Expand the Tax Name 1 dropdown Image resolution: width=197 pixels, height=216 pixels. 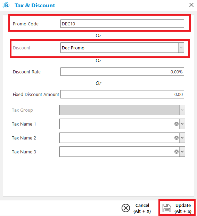(x=182, y=124)
